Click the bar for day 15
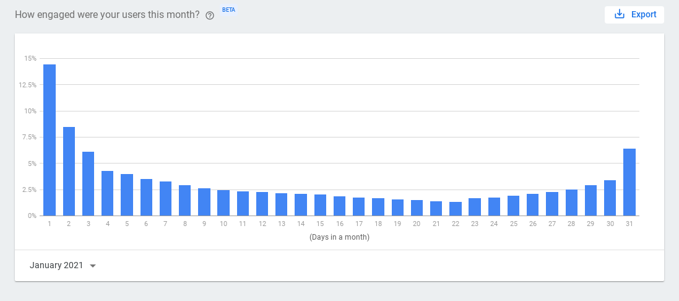This screenshot has width=679, height=301. click(x=320, y=205)
